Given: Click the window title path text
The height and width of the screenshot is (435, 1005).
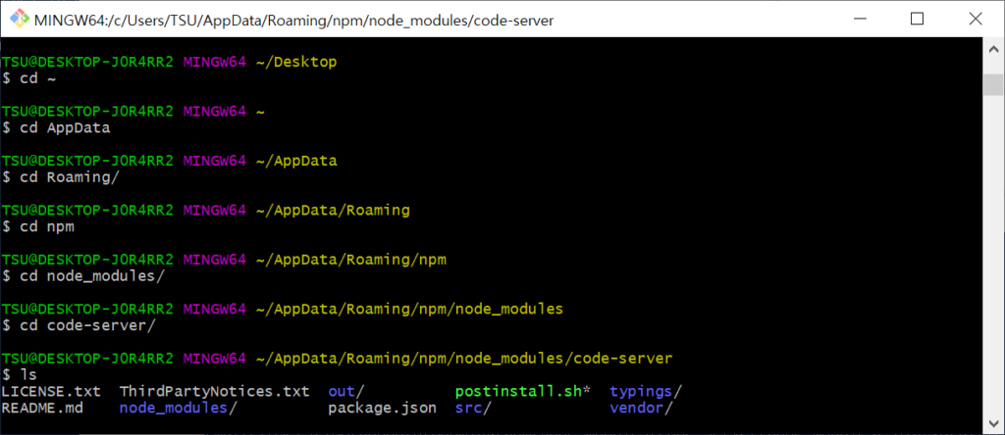Looking at the screenshot, I should pyautogui.click(x=293, y=21).
